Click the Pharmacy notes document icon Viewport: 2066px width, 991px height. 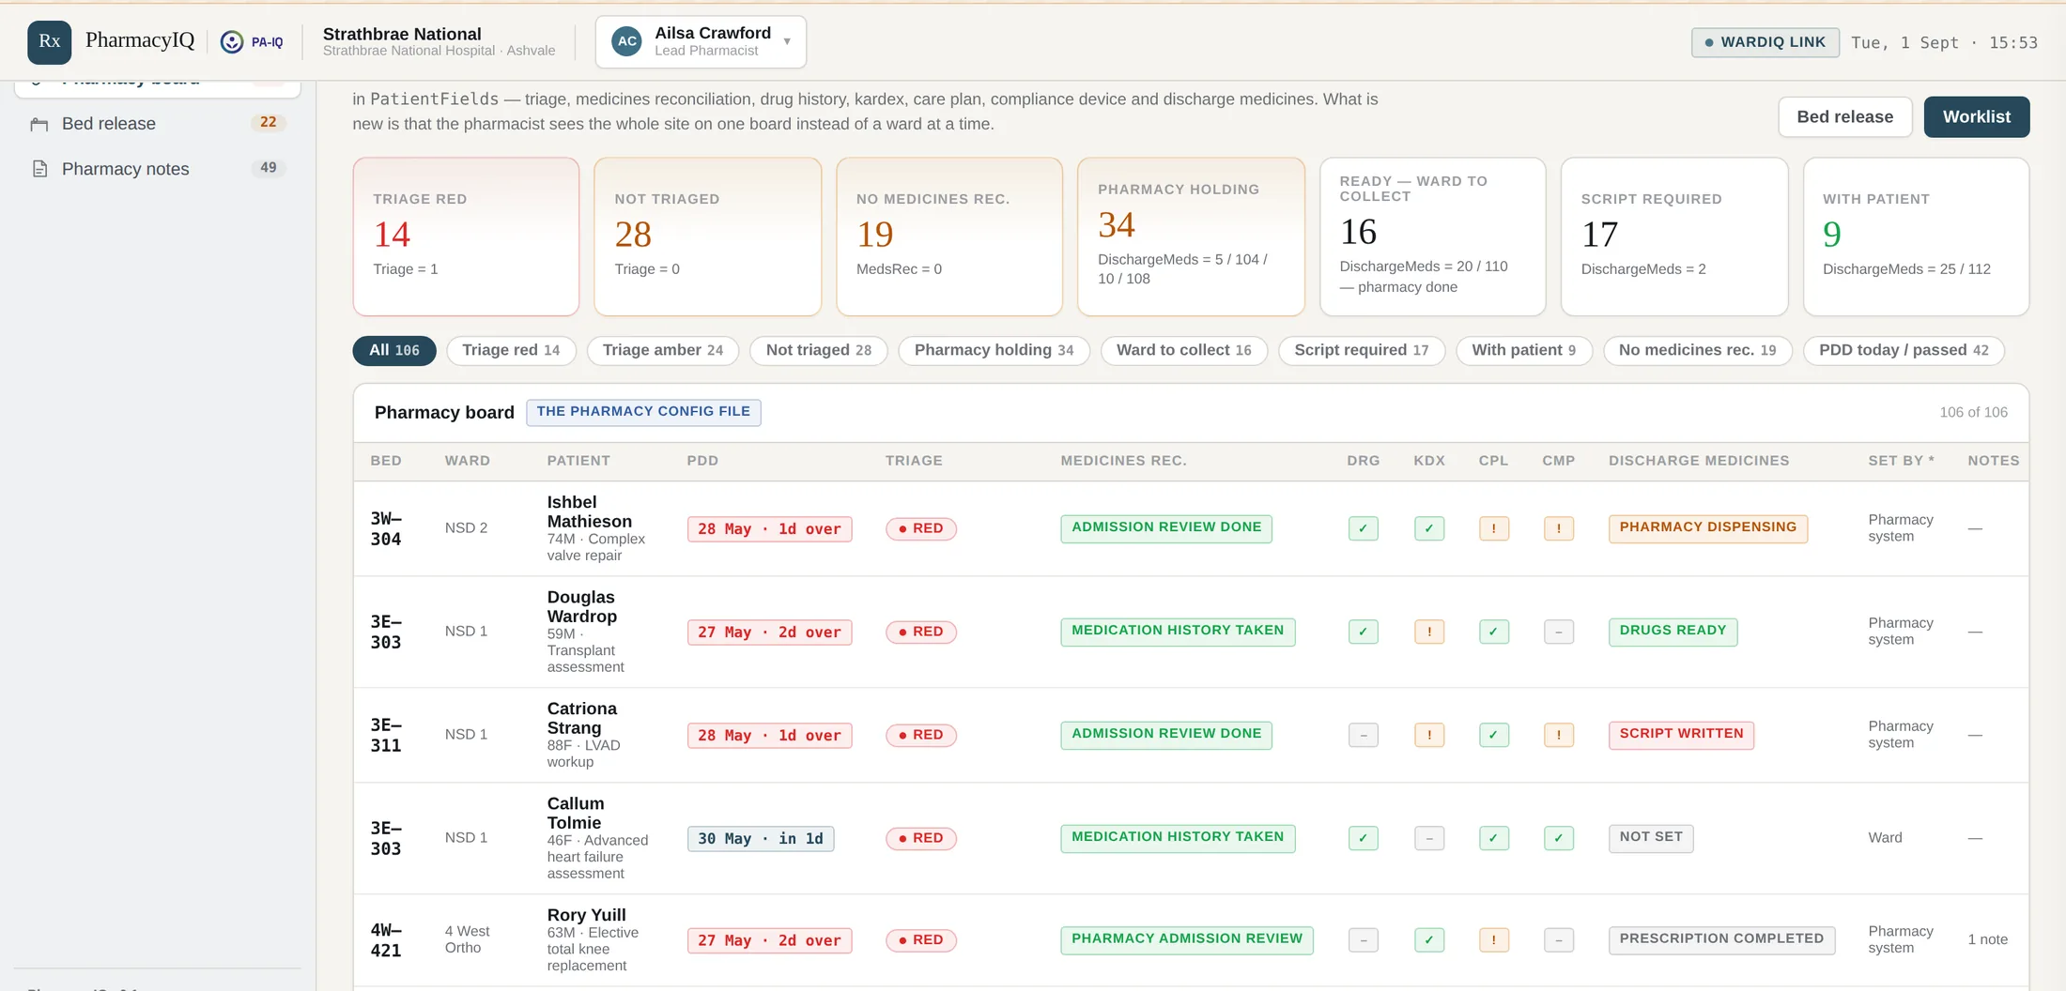(39, 169)
